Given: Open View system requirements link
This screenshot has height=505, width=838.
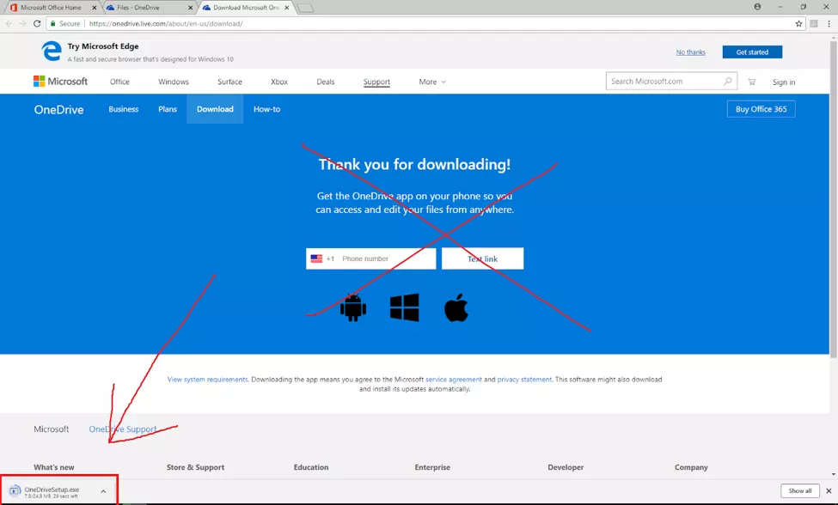Looking at the screenshot, I should click(x=207, y=380).
